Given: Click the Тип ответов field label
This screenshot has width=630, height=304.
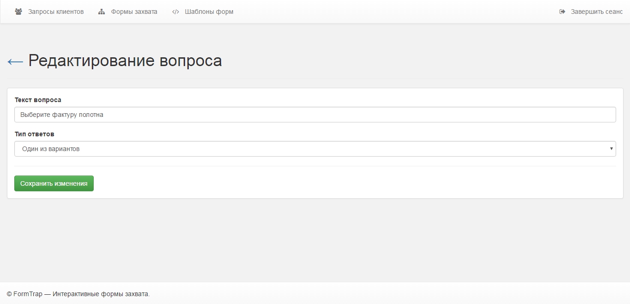Looking at the screenshot, I should click(34, 134).
